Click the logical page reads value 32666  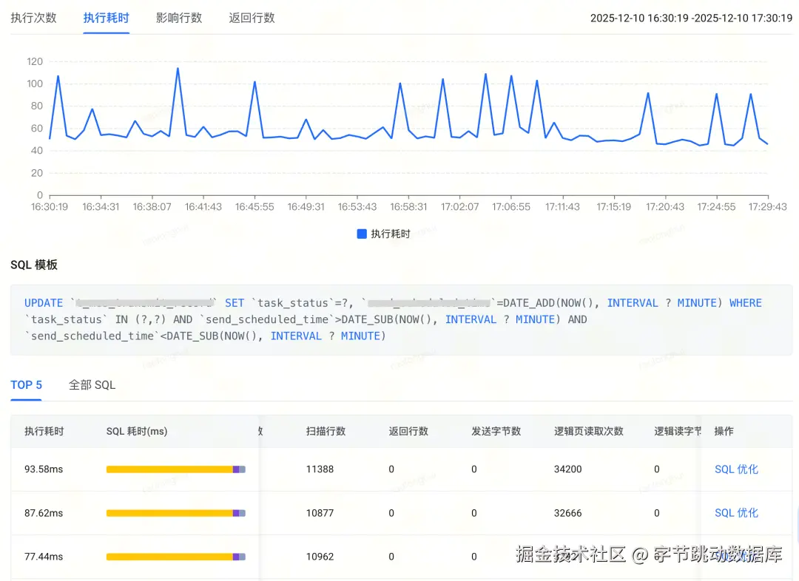click(x=567, y=513)
